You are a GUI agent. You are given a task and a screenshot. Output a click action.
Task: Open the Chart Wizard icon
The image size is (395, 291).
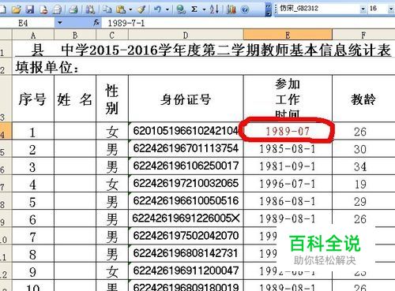click(x=231, y=9)
